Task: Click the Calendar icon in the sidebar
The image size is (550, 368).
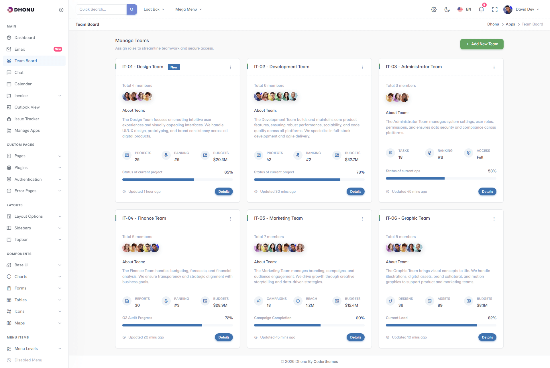Action: point(9,84)
